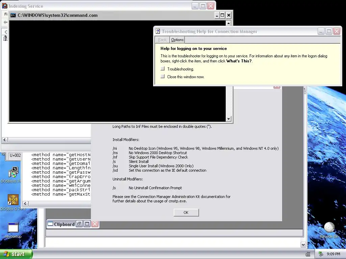Click the taskbar clock showing 9:09 PM
This screenshot has width=346, height=259.
point(333,254)
